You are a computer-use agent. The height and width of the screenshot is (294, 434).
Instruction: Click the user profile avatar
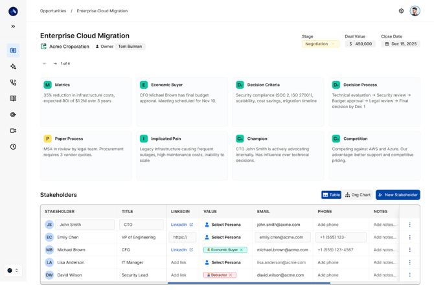tap(415, 11)
